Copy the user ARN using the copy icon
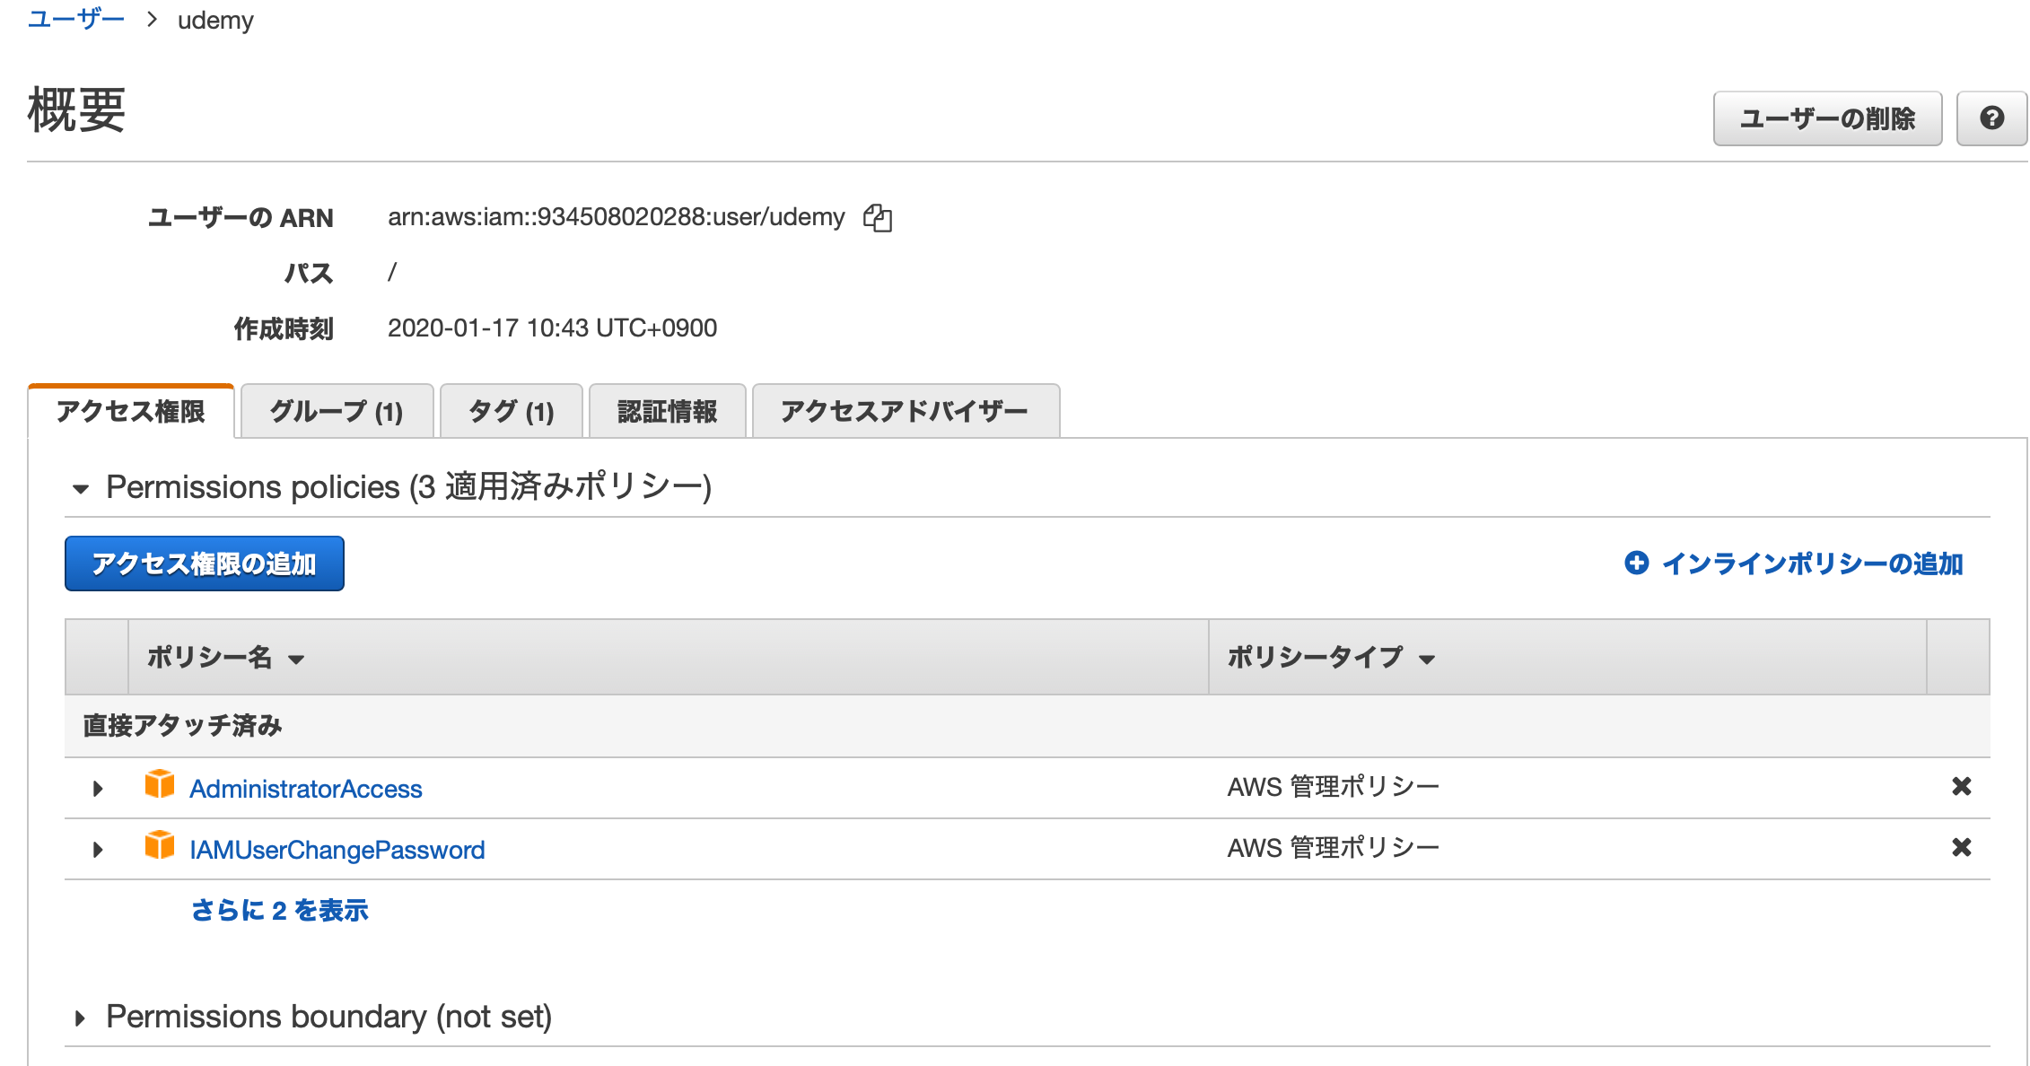Image resolution: width=2030 pixels, height=1066 pixels. coord(878,218)
